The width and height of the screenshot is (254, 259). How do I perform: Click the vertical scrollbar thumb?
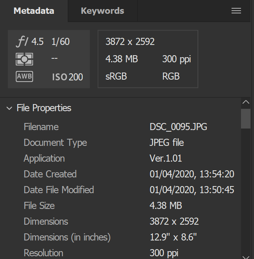pos(246,118)
